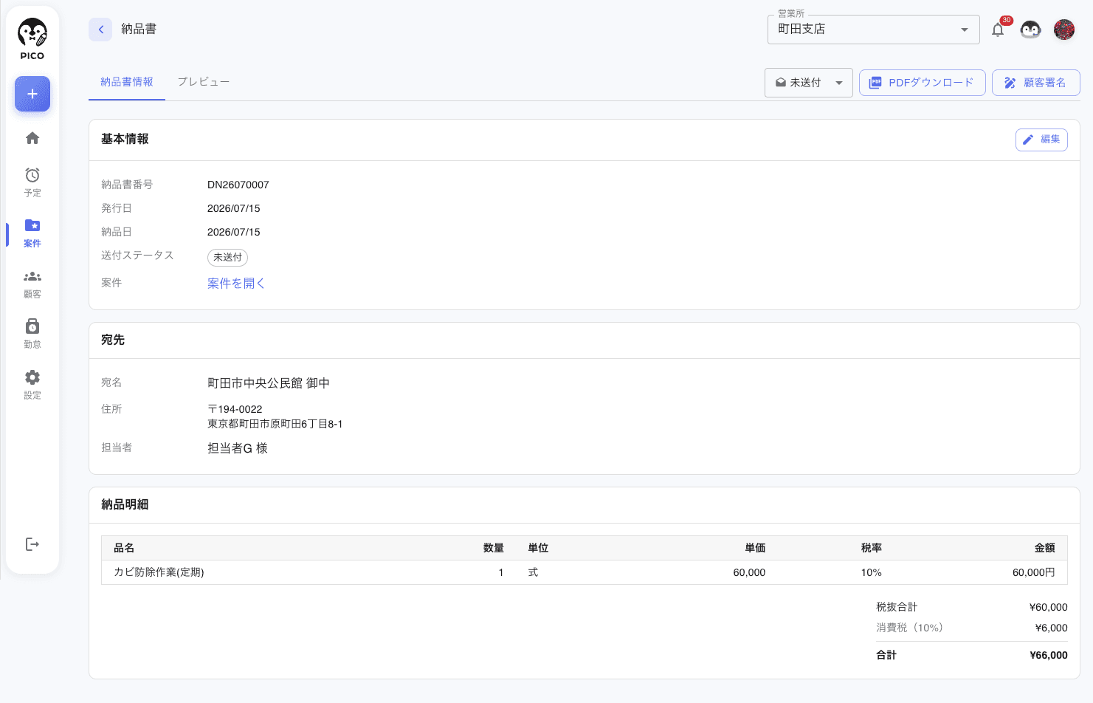Open notifications bell with badge 30
This screenshot has width=1093, height=703.
click(998, 30)
